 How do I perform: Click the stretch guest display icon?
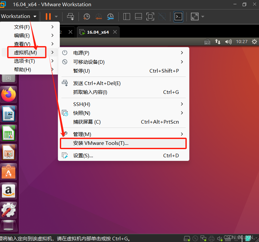(195, 17)
